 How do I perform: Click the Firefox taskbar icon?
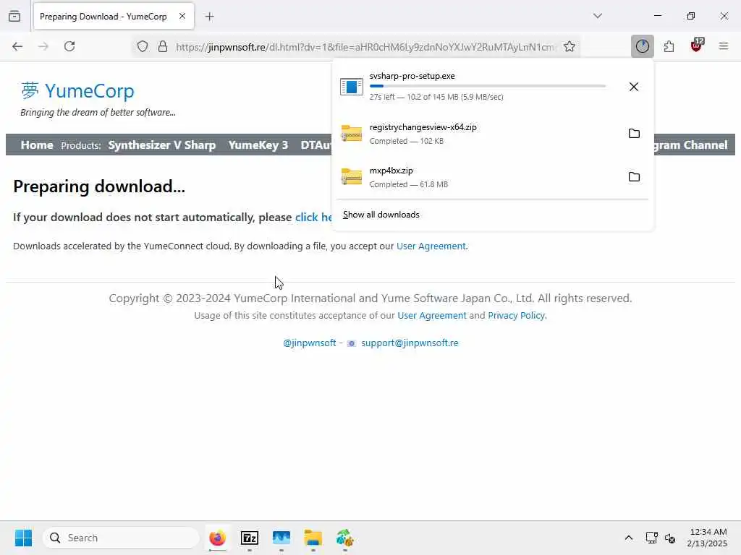point(217,538)
